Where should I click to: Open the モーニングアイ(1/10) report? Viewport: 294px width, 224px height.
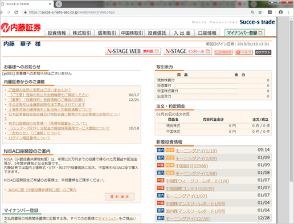pos(196,151)
